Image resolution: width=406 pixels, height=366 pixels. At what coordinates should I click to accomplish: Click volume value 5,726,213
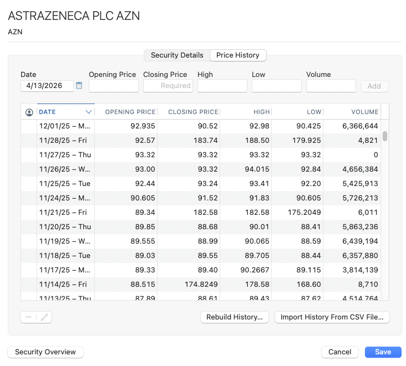[x=360, y=198]
